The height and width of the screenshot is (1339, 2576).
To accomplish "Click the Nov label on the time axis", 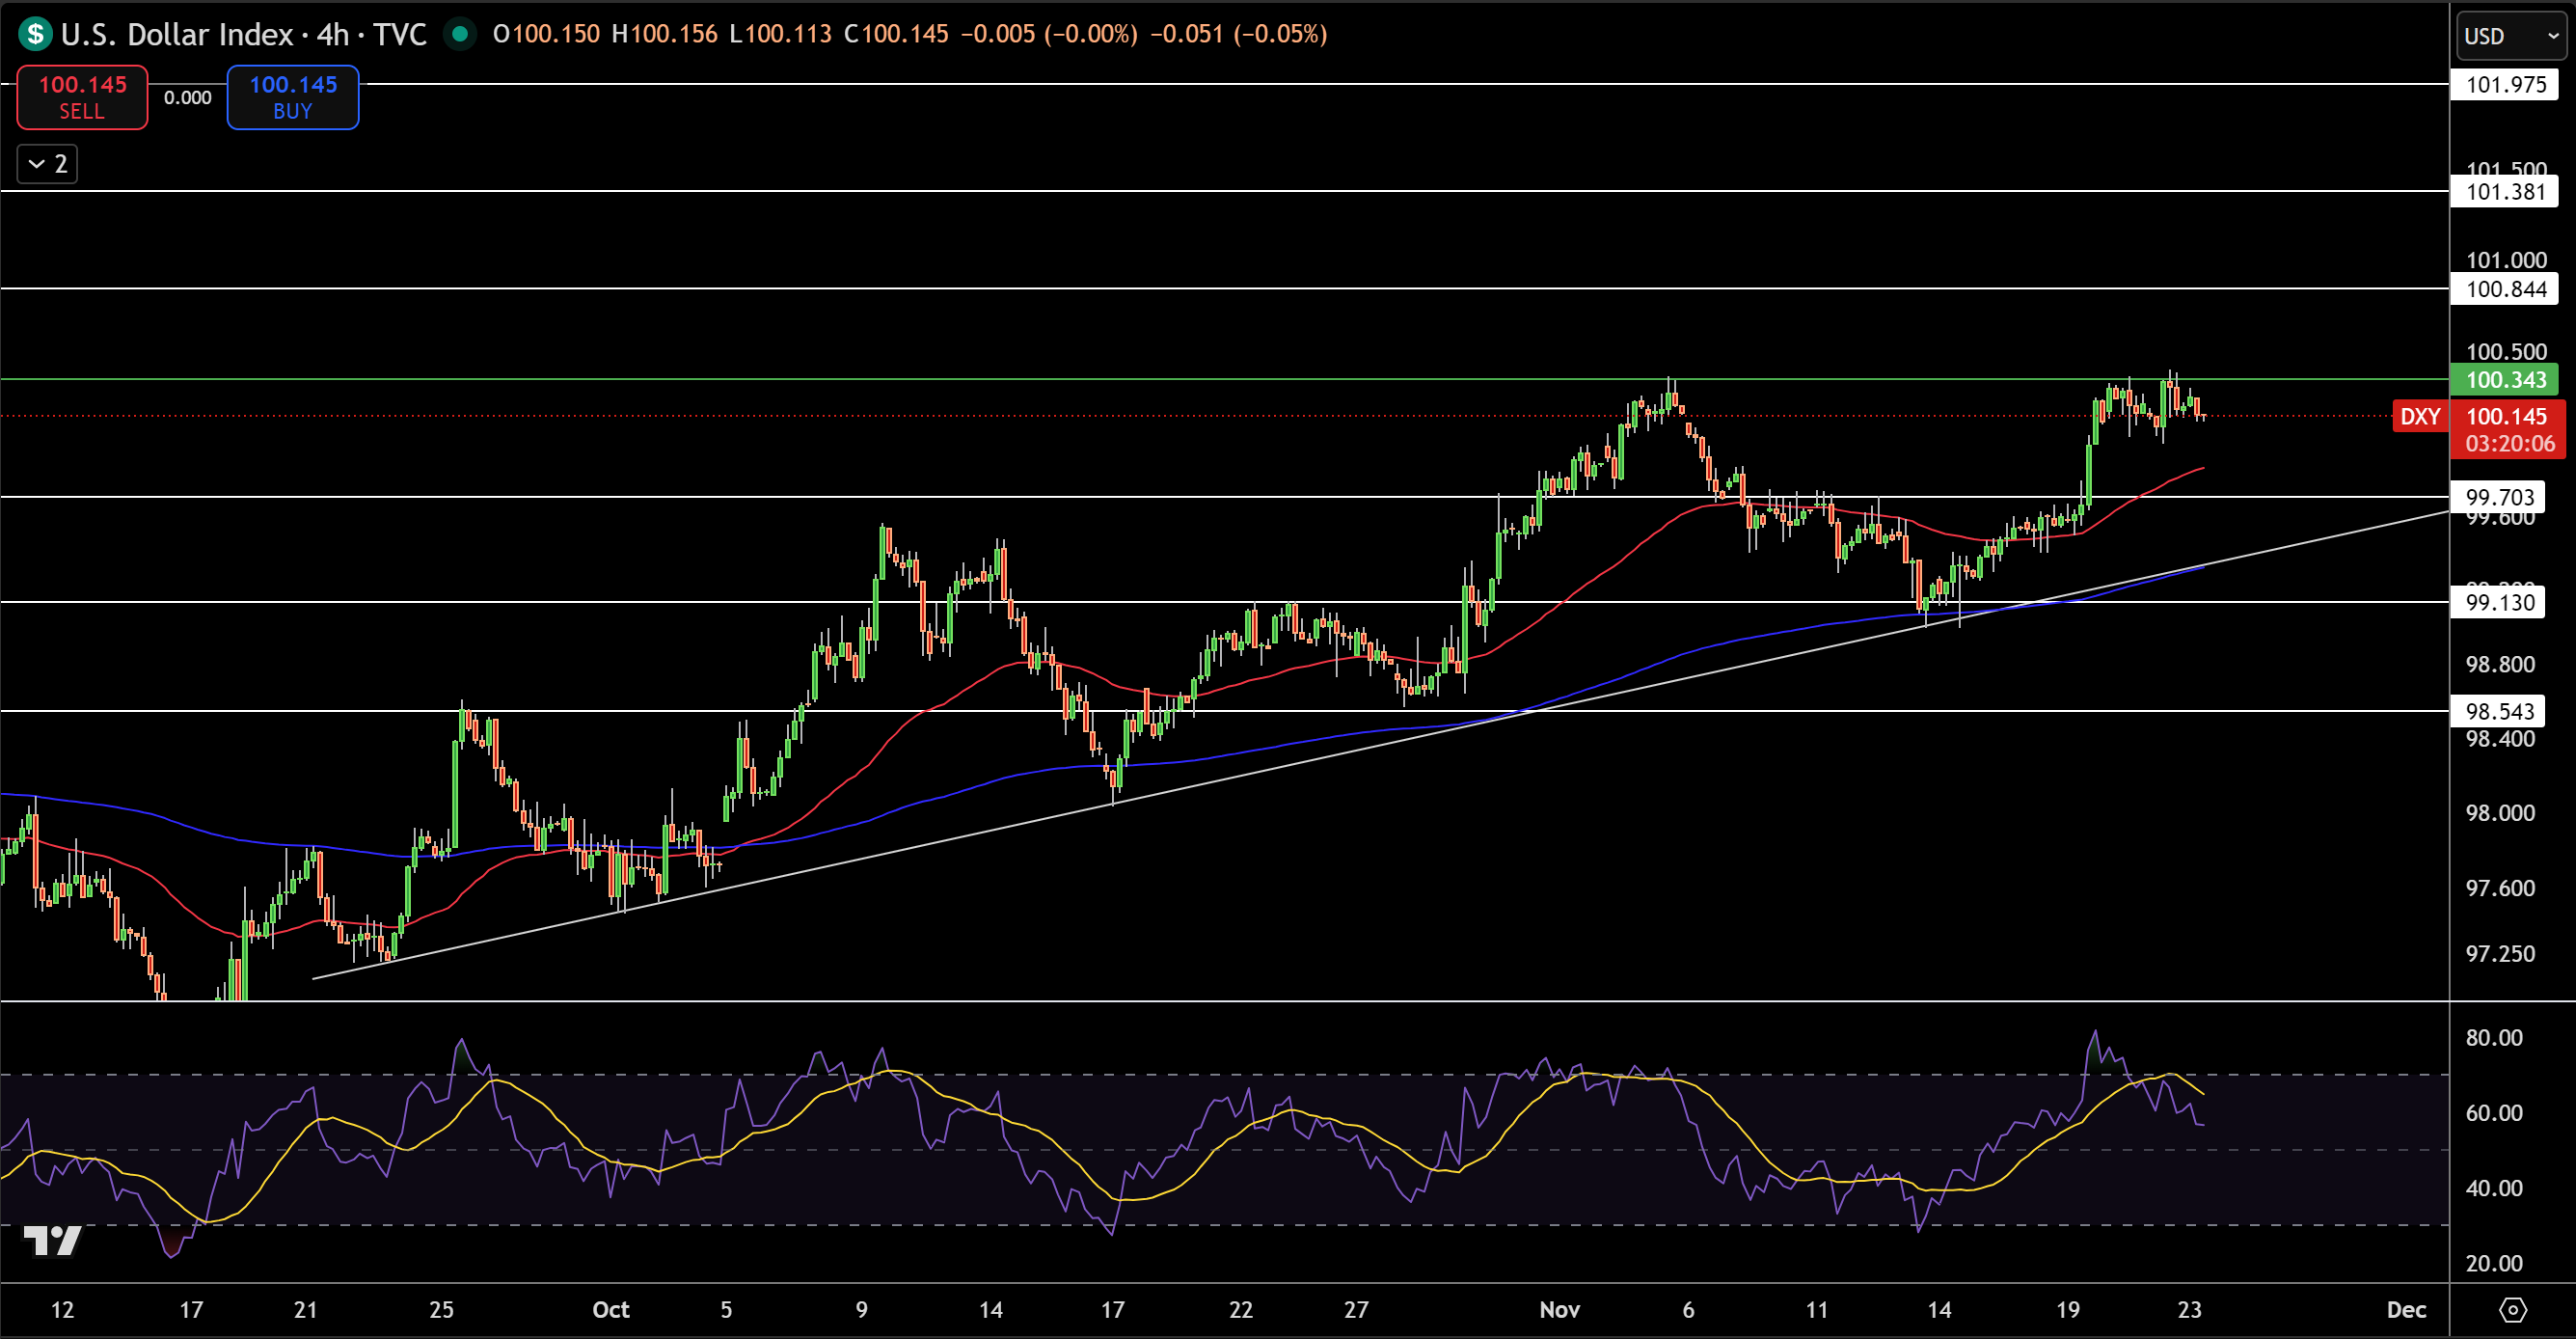I will click(1560, 1310).
